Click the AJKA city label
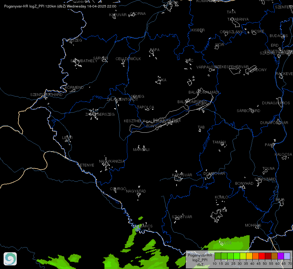Viewport: 293px width, 269px height. 162,80
